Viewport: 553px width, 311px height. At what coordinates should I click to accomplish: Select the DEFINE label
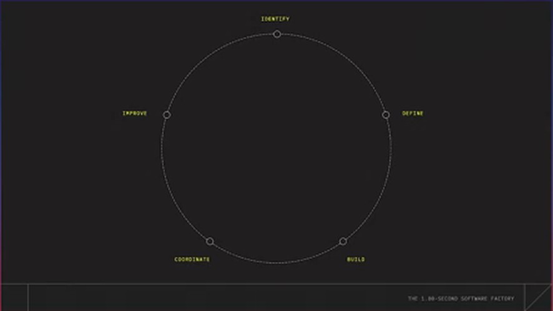413,113
